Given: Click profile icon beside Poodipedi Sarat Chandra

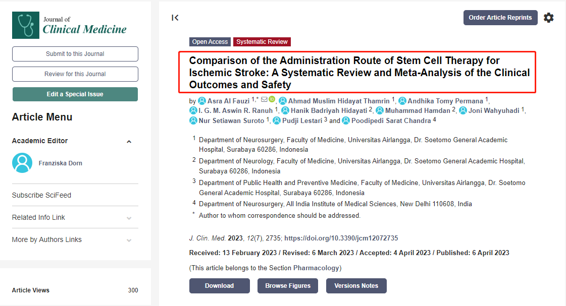Looking at the screenshot, I should (346, 121).
